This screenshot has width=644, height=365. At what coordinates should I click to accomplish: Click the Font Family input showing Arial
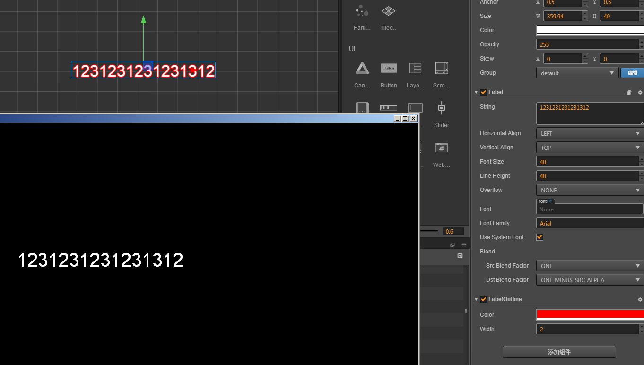[x=590, y=223]
